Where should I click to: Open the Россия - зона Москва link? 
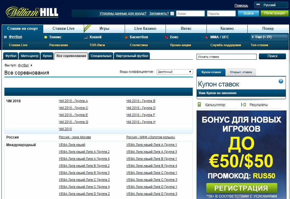click(75, 137)
